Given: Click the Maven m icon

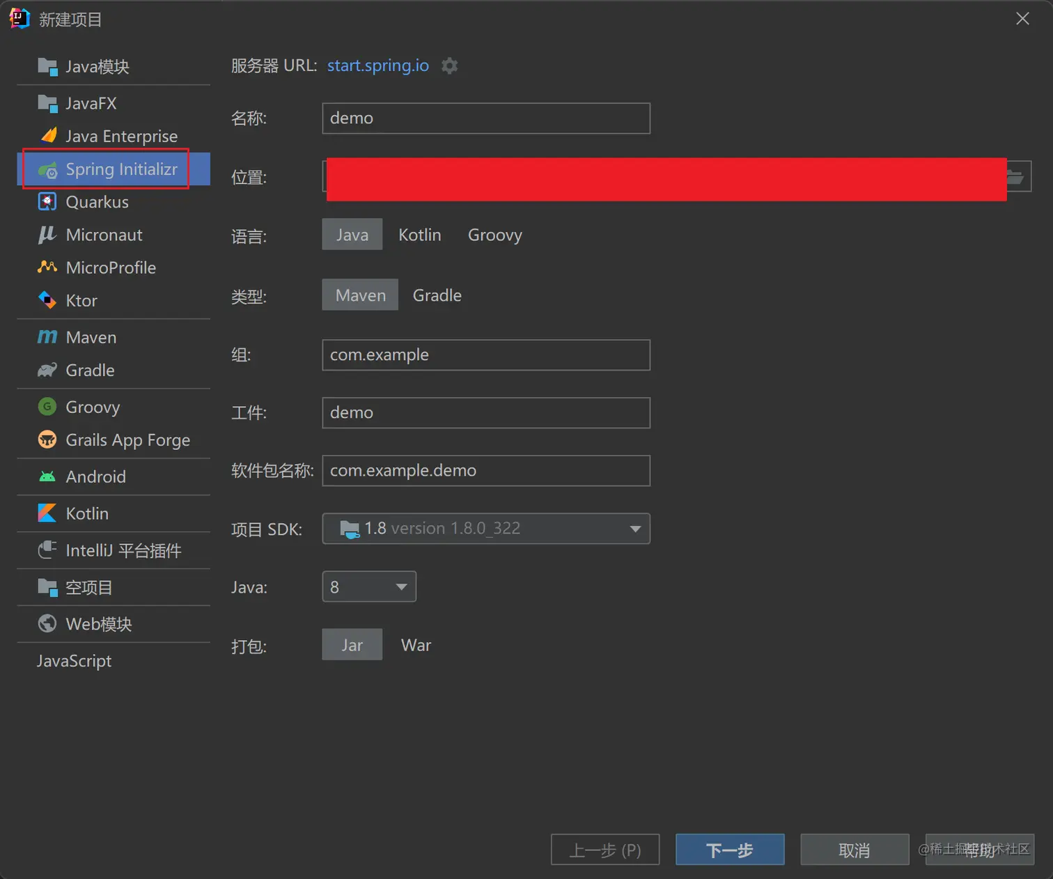Looking at the screenshot, I should point(47,337).
